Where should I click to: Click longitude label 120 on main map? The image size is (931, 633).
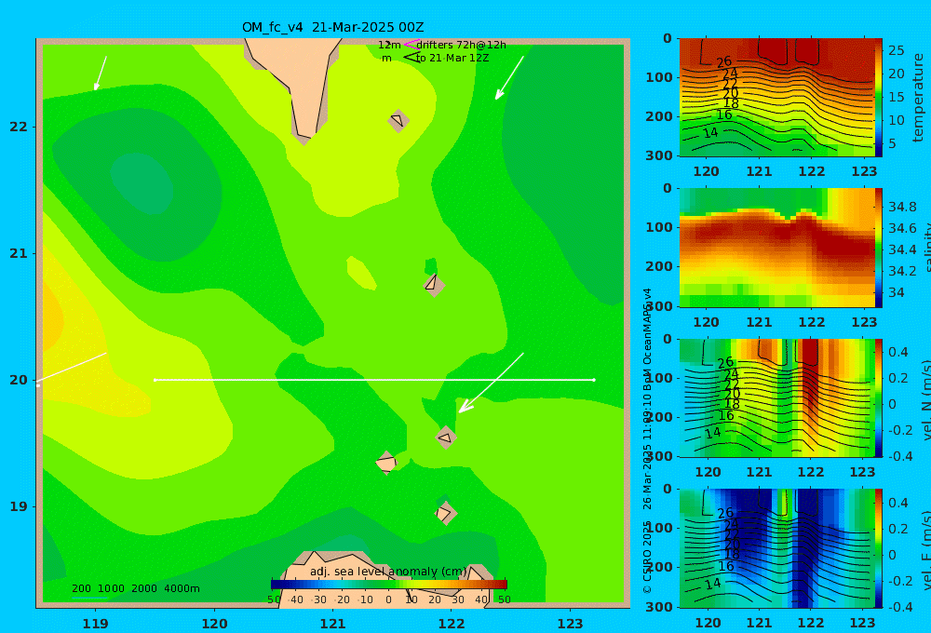[214, 624]
